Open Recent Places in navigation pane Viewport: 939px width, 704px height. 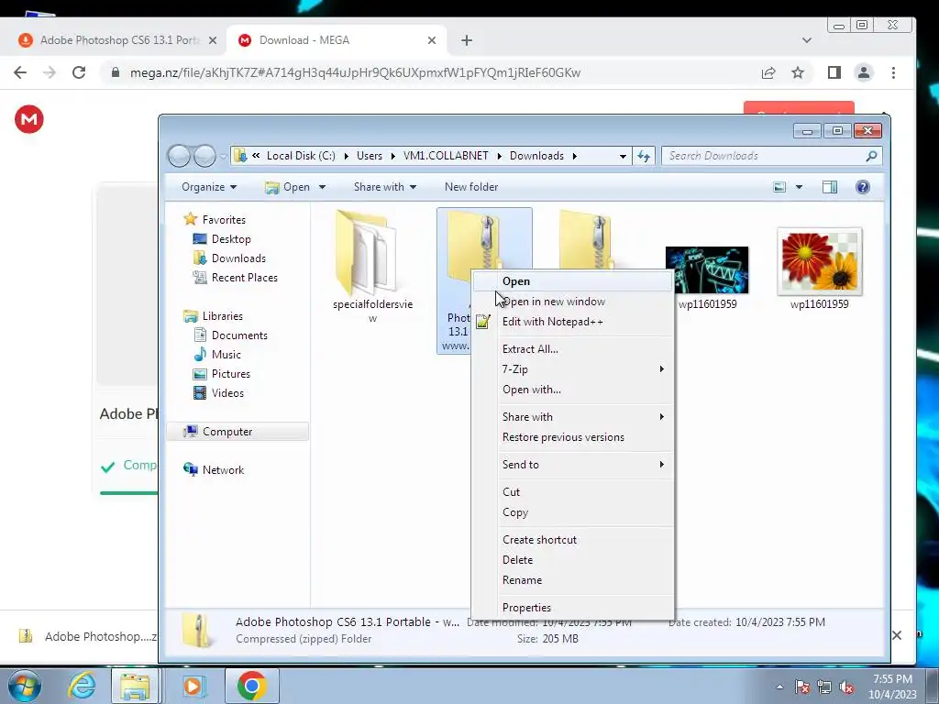click(244, 278)
